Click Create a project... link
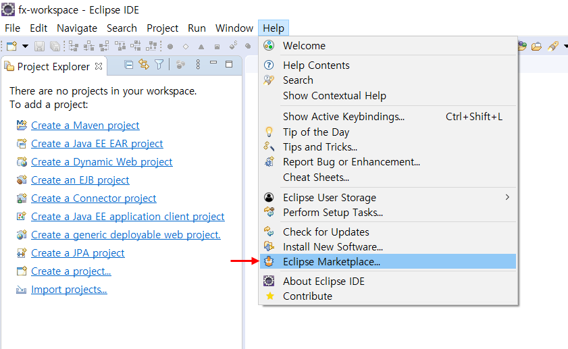This screenshot has height=349, width=568. 71,271
